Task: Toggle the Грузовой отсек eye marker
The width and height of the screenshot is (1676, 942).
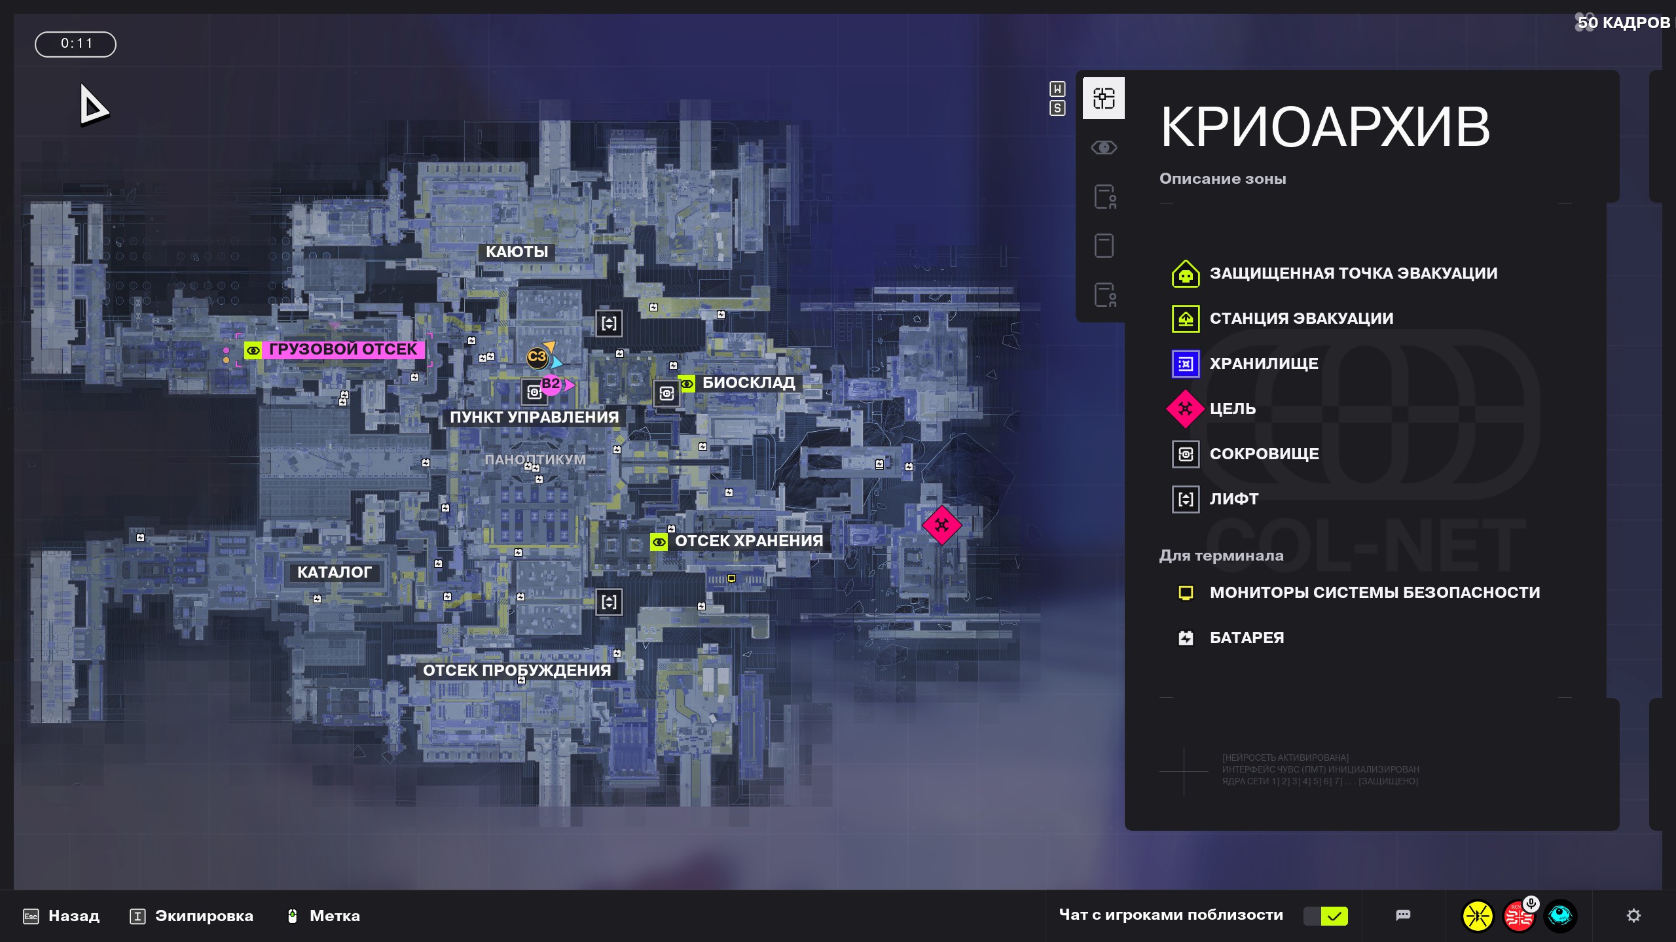Action: (253, 350)
